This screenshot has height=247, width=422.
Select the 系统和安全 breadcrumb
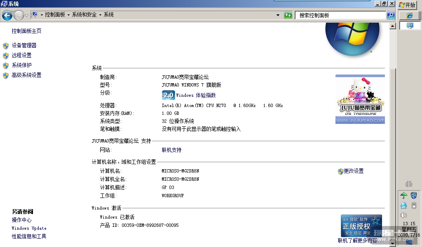[x=84, y=14]
